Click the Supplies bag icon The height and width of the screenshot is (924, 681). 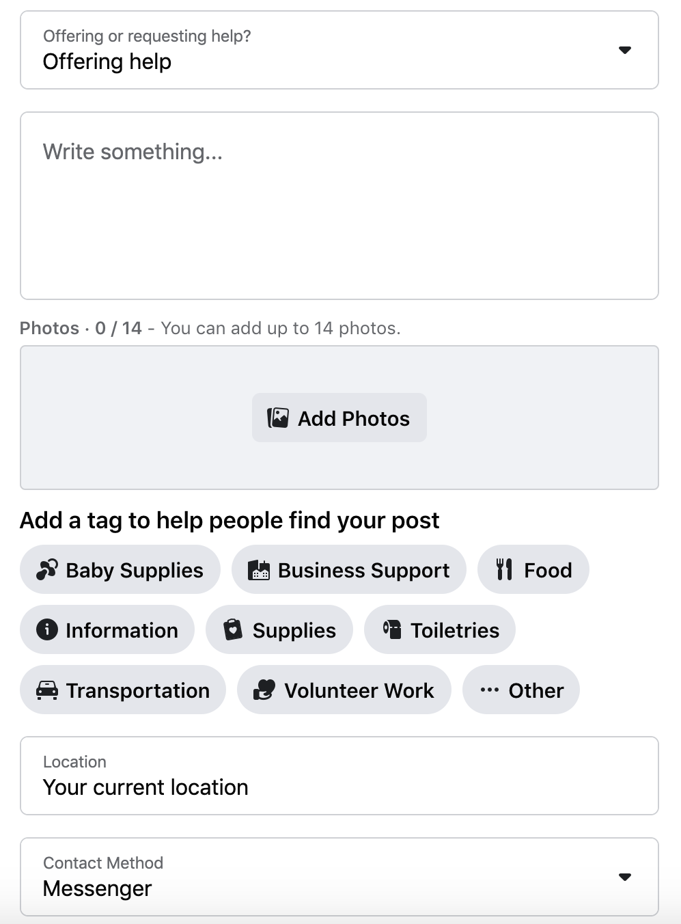coord(234,629)
